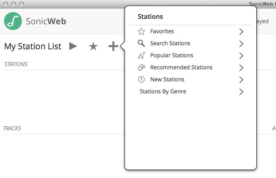This screenshot has height=178, width=276.
Task: Expand the New Stations chevron arrow
Action: tap(241, 79)
